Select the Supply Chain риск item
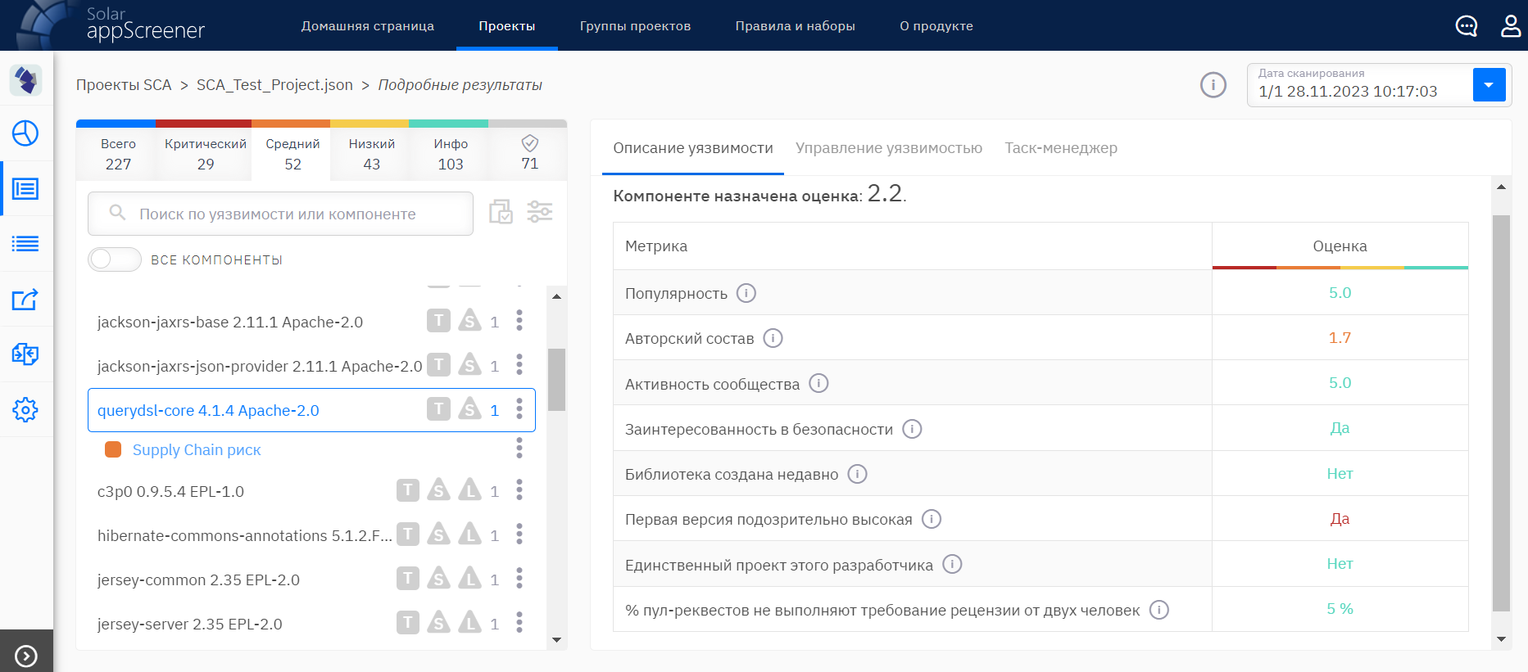Screen dimensions: 1528x672 [197, 449]
